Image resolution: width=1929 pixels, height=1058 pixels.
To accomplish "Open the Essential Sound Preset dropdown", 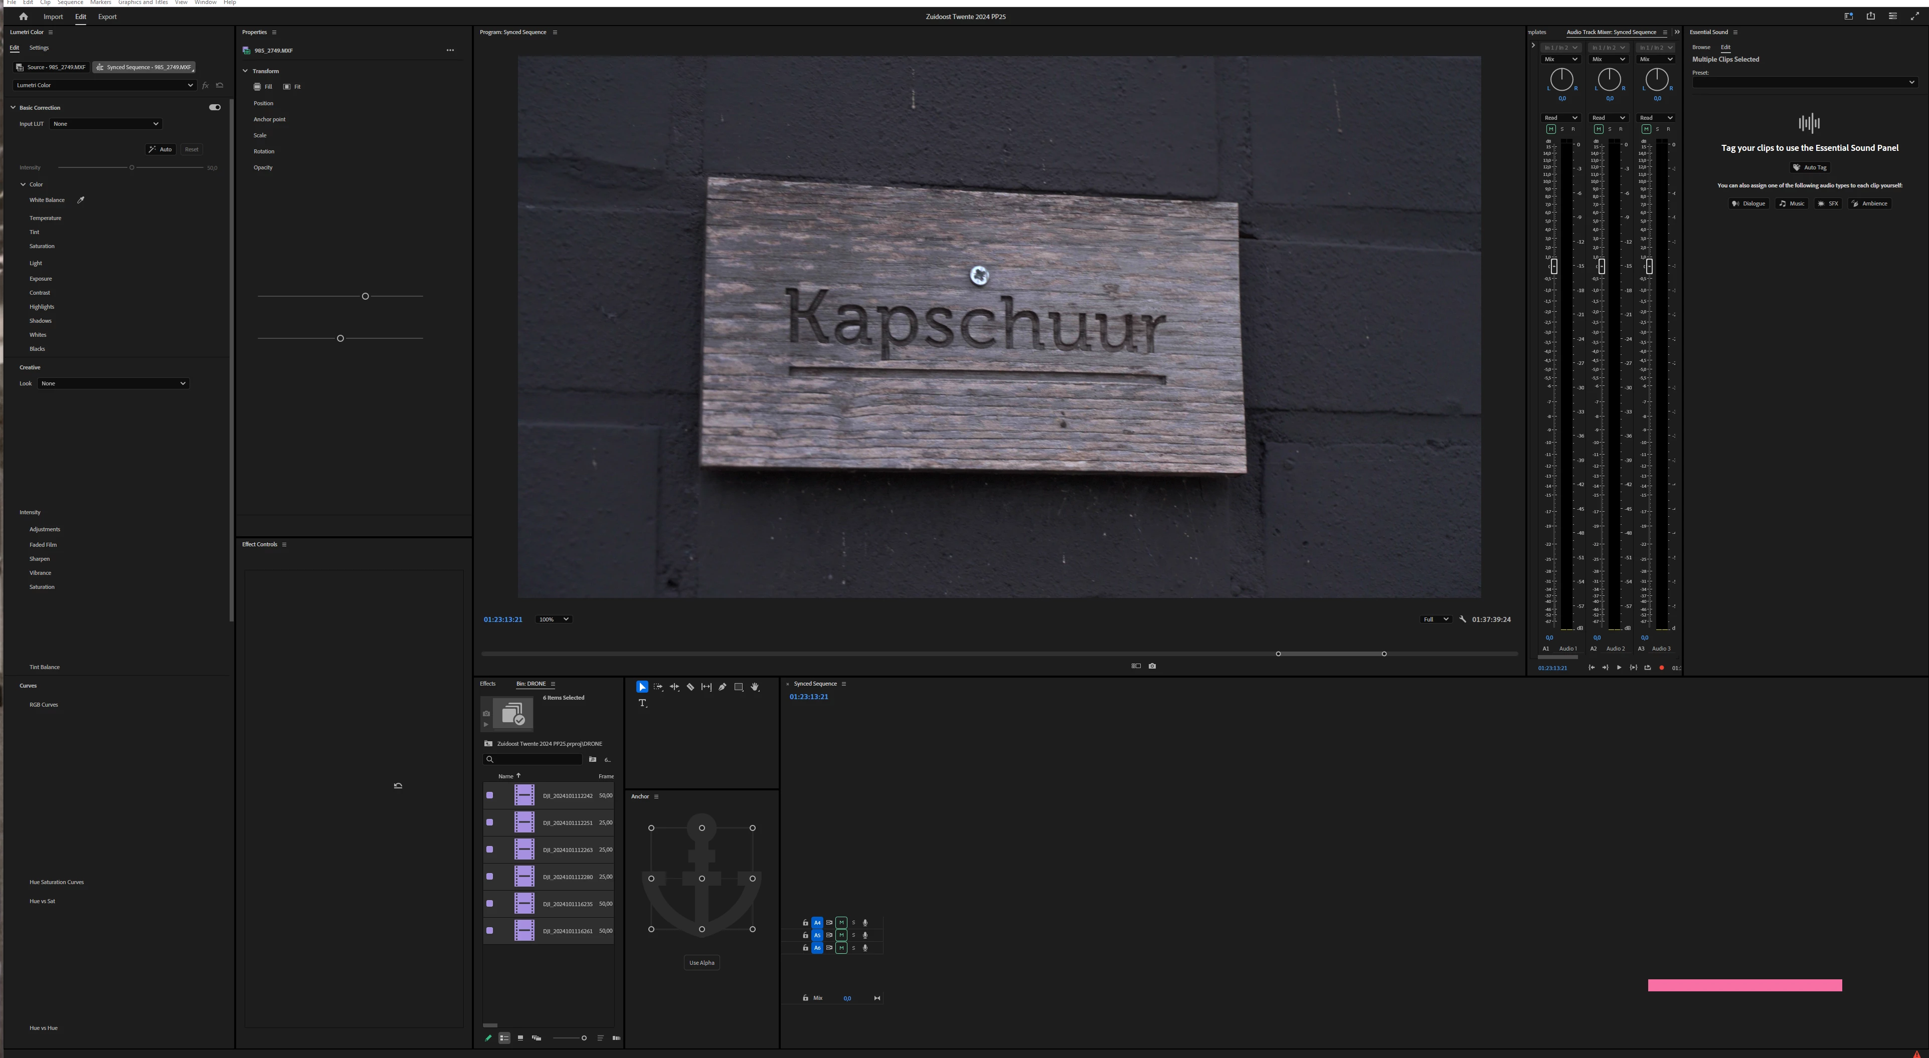I will coord(1804,82).
